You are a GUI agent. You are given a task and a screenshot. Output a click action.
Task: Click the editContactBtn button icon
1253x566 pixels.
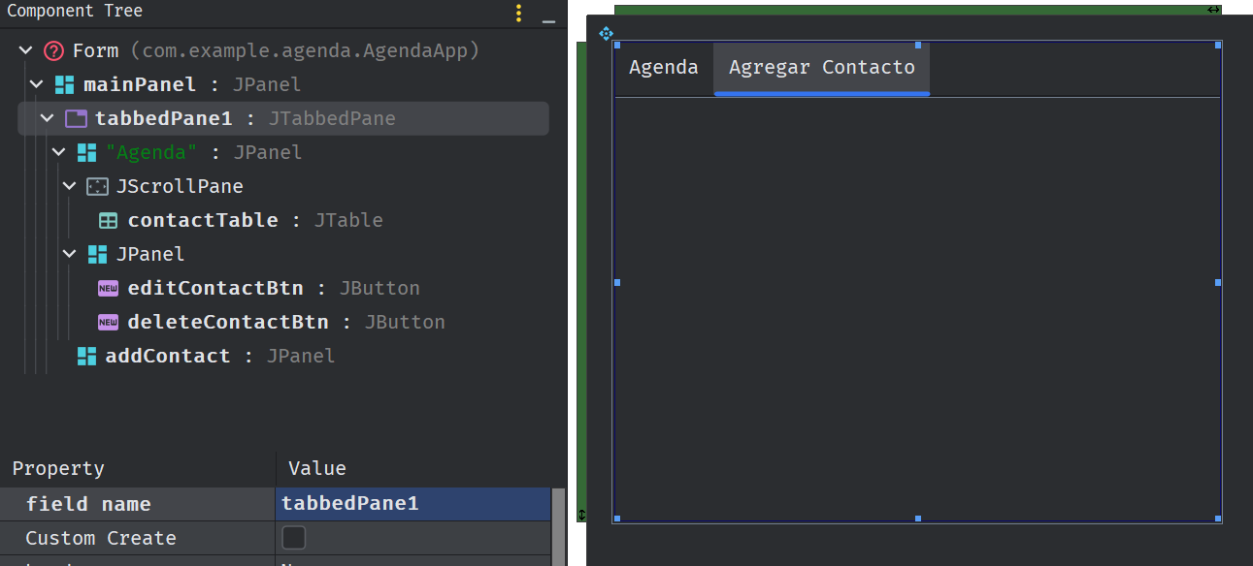click(109, 289)
